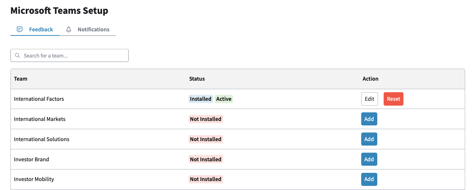Click the Notifications bell icon
Image resolution: width=473 pixels, height=190 pixels.
[x=68, y=29]
